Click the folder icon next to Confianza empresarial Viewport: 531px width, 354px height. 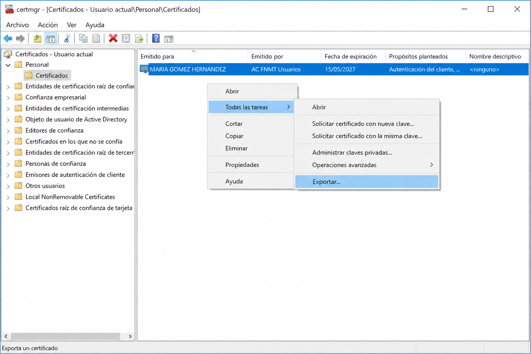[19, 97]
